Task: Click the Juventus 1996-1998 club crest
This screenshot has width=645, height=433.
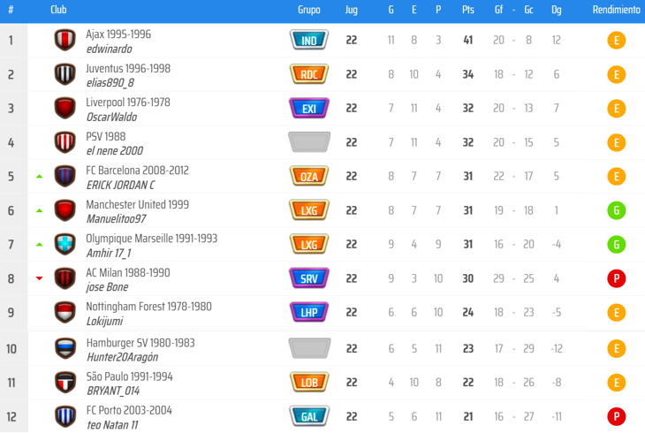Action: [64, 74]
